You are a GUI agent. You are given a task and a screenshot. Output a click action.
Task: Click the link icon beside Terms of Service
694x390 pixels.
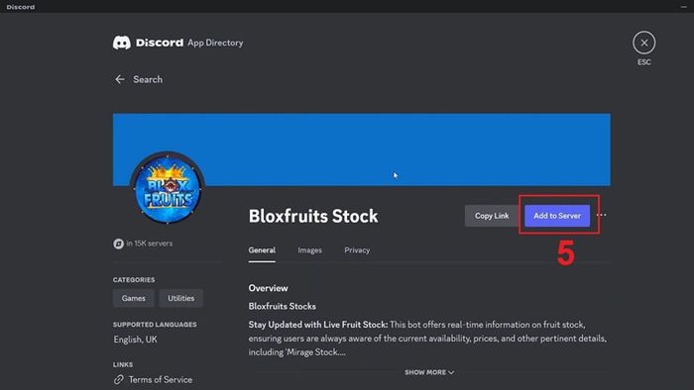[118, 379]
